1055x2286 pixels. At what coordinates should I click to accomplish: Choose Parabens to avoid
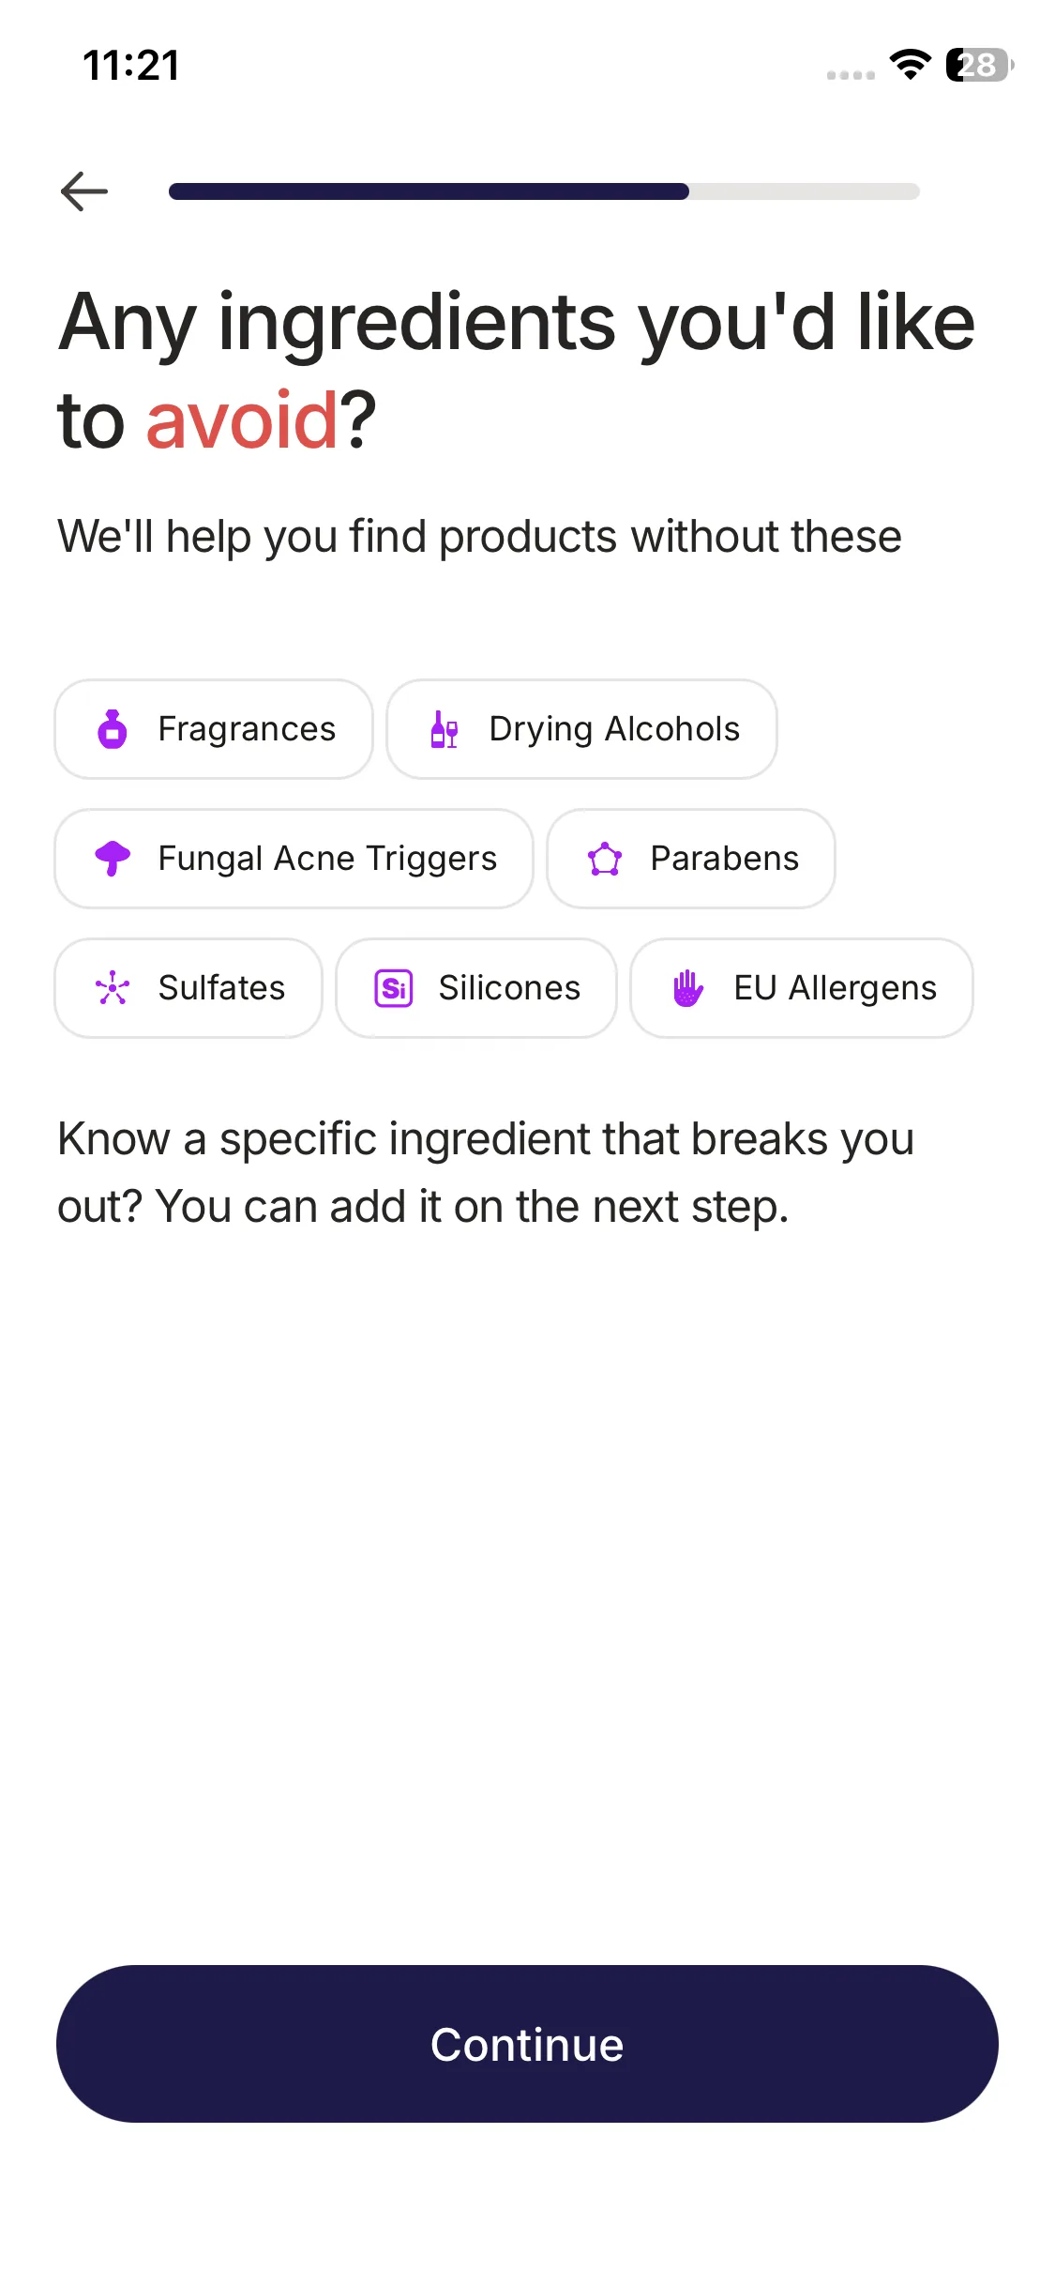point(724,859)
